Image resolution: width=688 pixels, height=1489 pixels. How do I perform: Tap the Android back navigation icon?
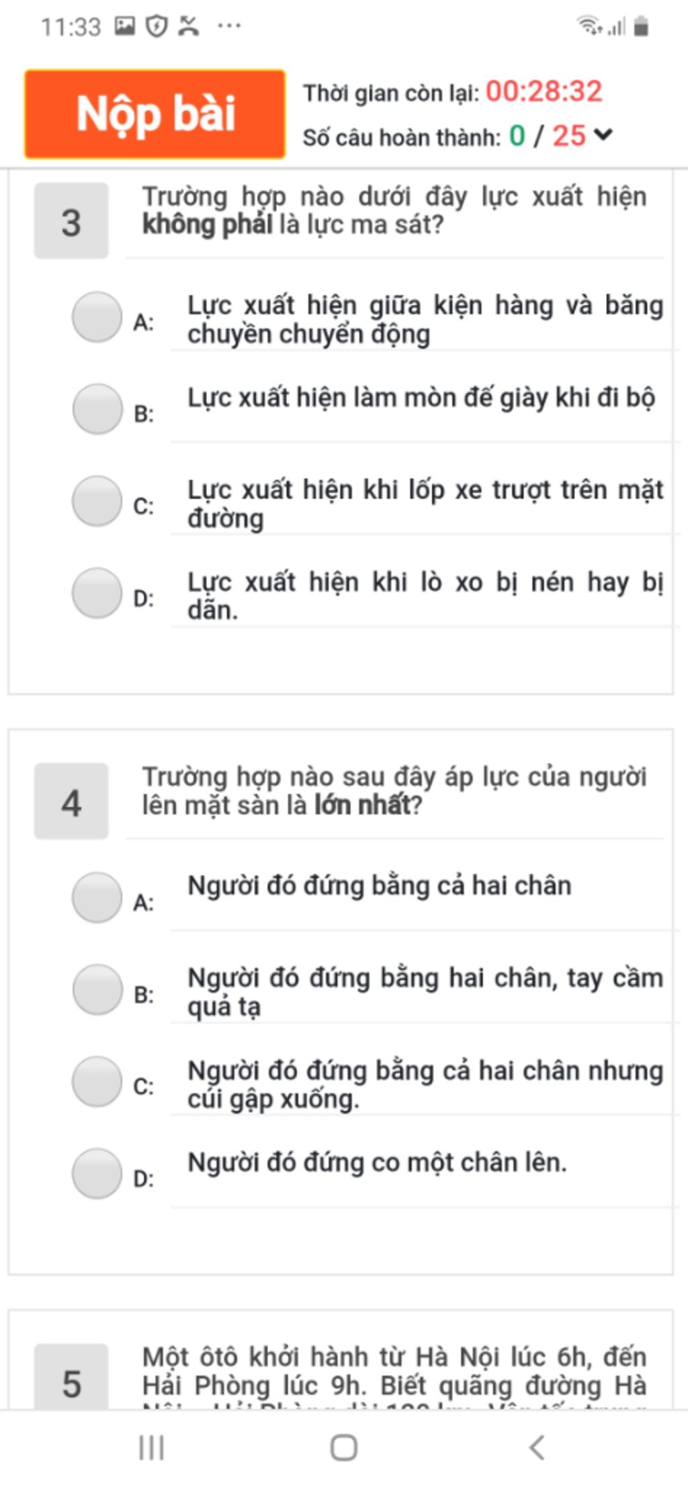click(x=536, y=1447)
